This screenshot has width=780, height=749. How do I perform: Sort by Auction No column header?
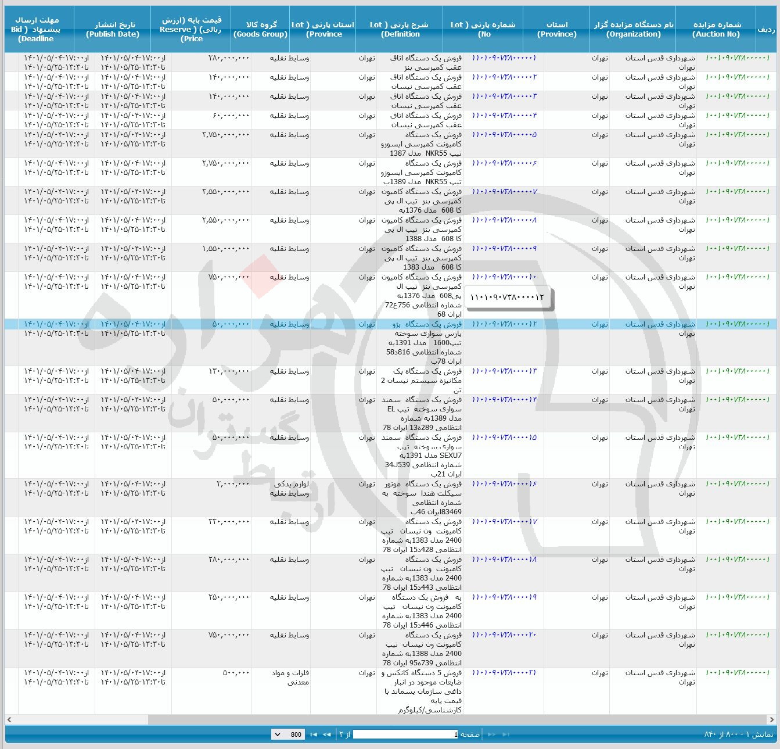coord(716,29)
